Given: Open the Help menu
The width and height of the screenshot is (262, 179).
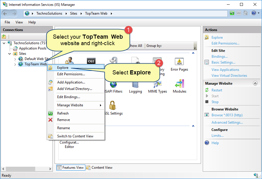Looking at the screenshot, I should click(x=32, y=22).
